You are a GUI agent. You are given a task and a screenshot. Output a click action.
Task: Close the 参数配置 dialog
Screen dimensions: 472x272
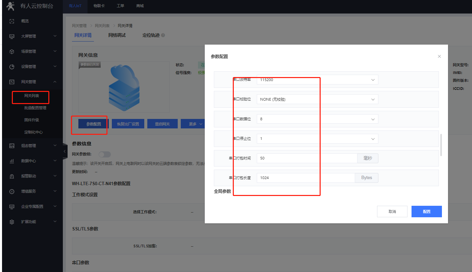tap(439, 56)
